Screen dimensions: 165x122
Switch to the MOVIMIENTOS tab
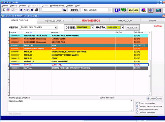[91, 21]
